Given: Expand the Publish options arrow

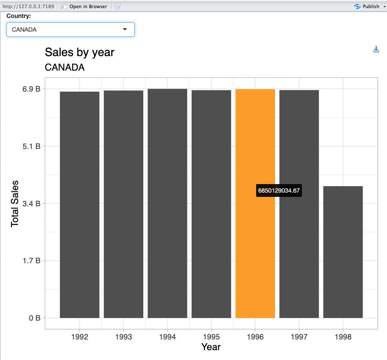Looking at the screenshot, I should point(384,6).
